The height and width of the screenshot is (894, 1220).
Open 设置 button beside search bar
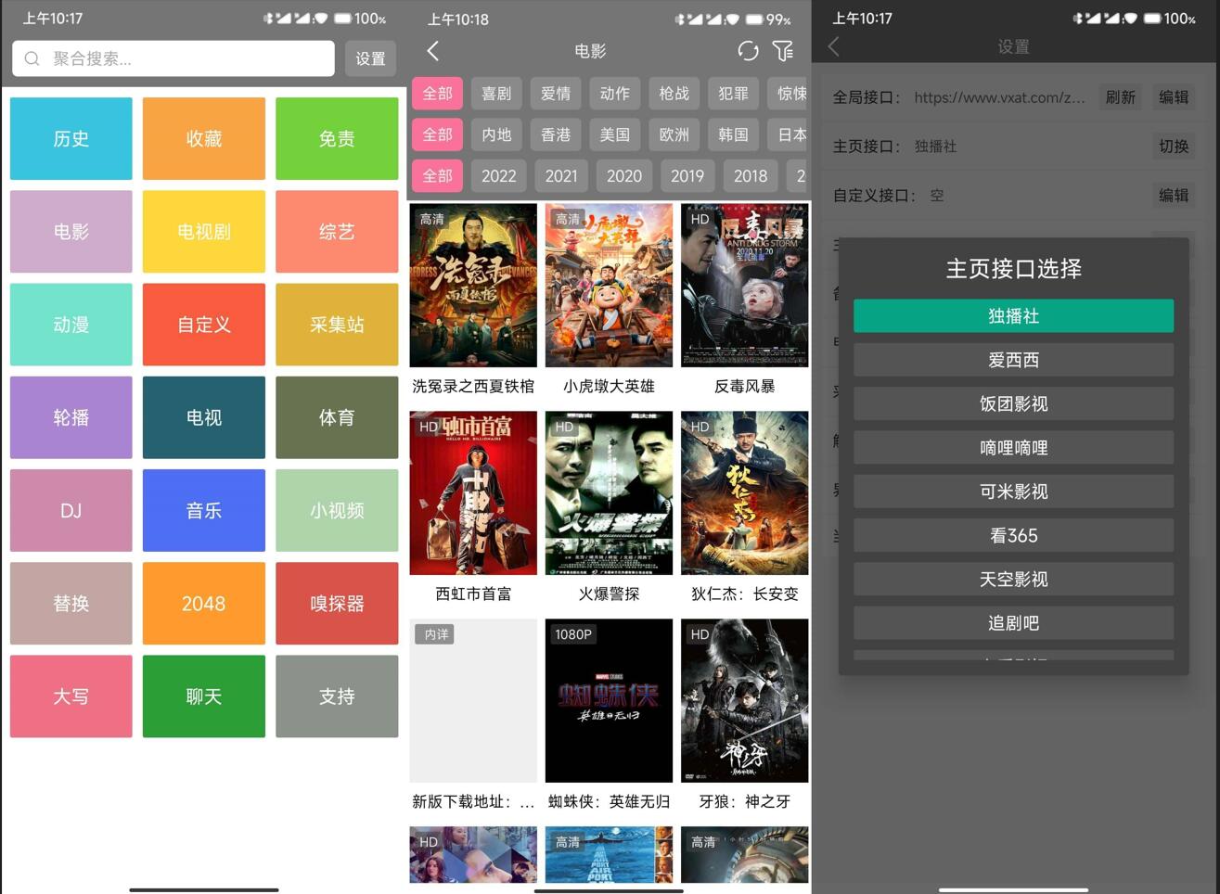point(370,58)
